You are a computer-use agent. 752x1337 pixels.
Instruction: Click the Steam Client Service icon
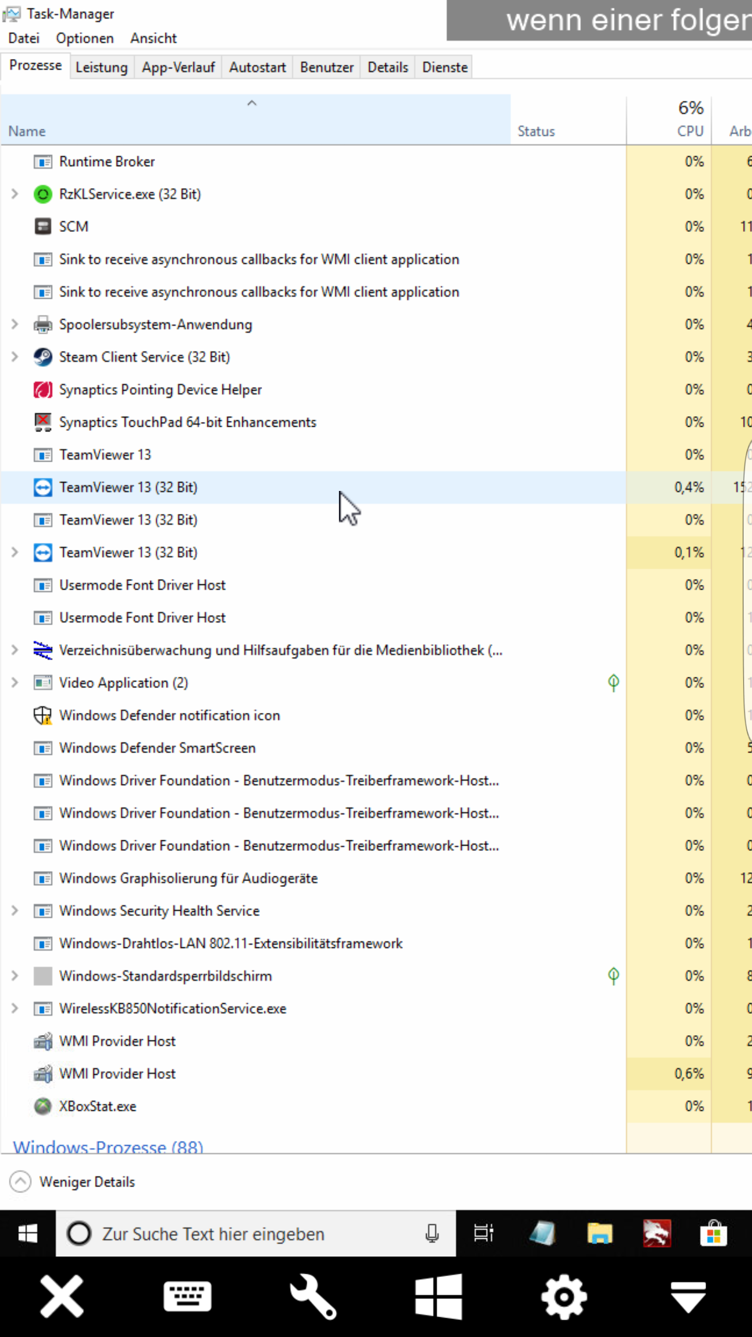coord(43,357)
